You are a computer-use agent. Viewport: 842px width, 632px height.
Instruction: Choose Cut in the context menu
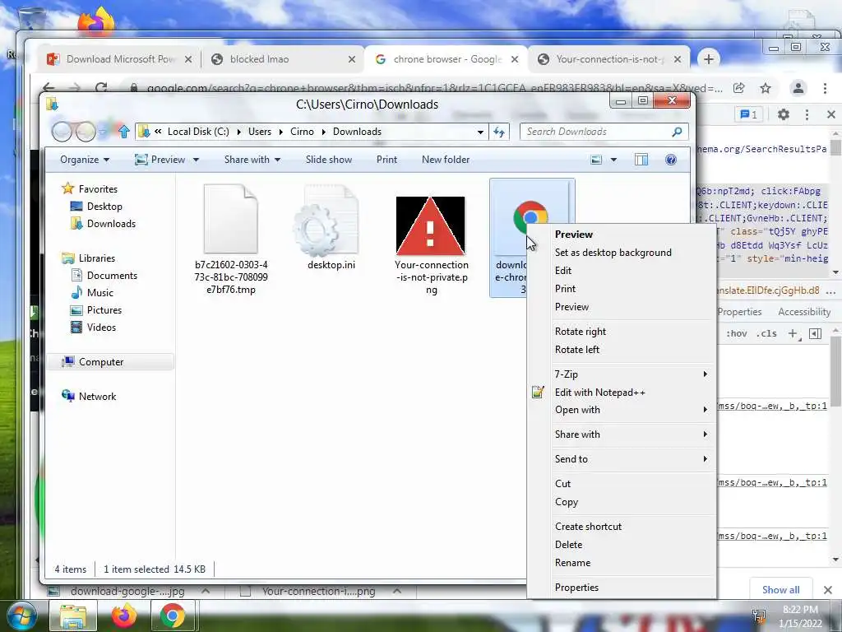562,484
